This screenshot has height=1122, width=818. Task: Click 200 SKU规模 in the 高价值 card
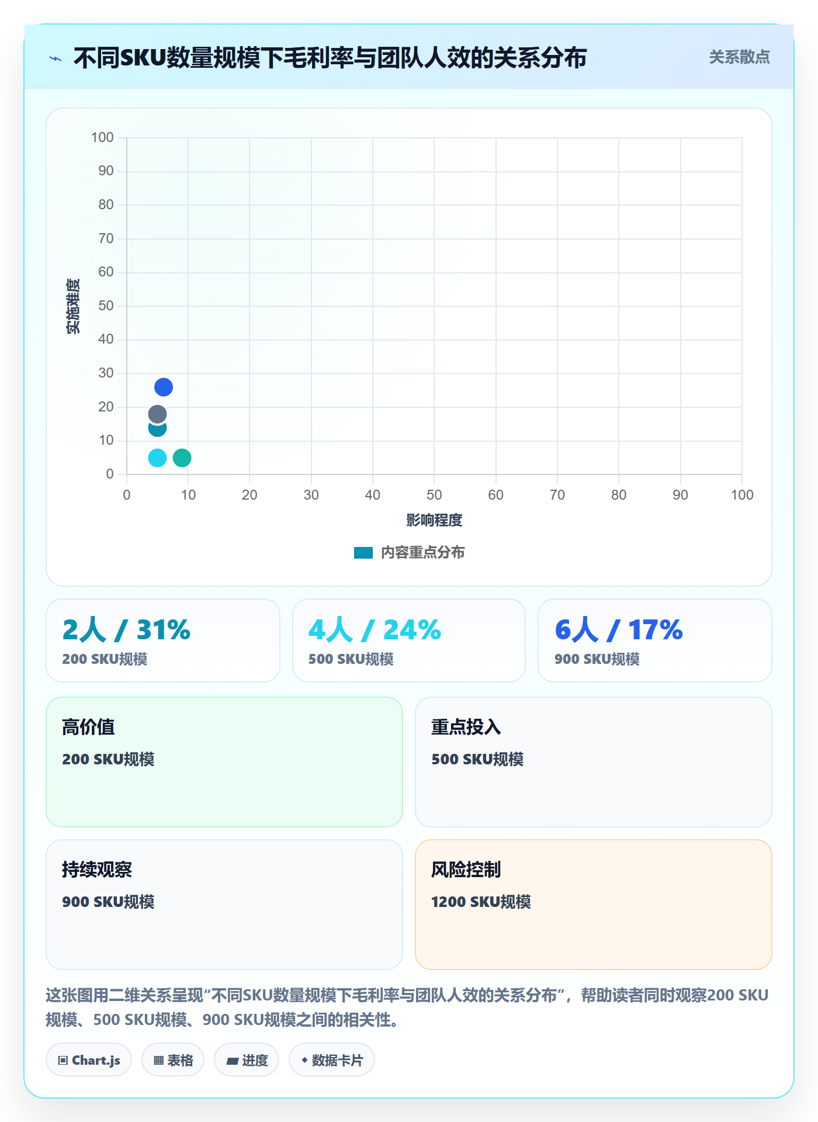click(x=108, y=759)
